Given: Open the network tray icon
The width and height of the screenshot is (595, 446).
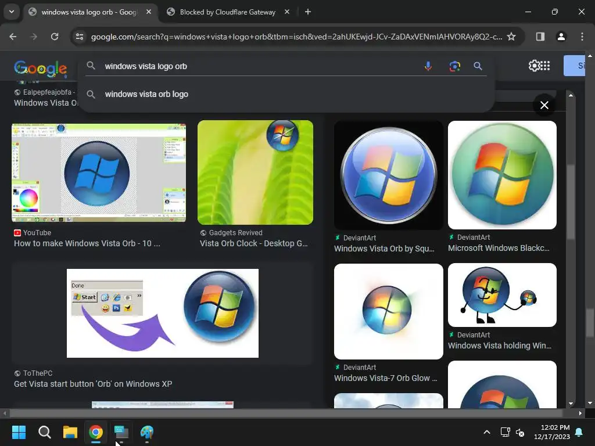Looking at the screenshot, I should 505,432.
